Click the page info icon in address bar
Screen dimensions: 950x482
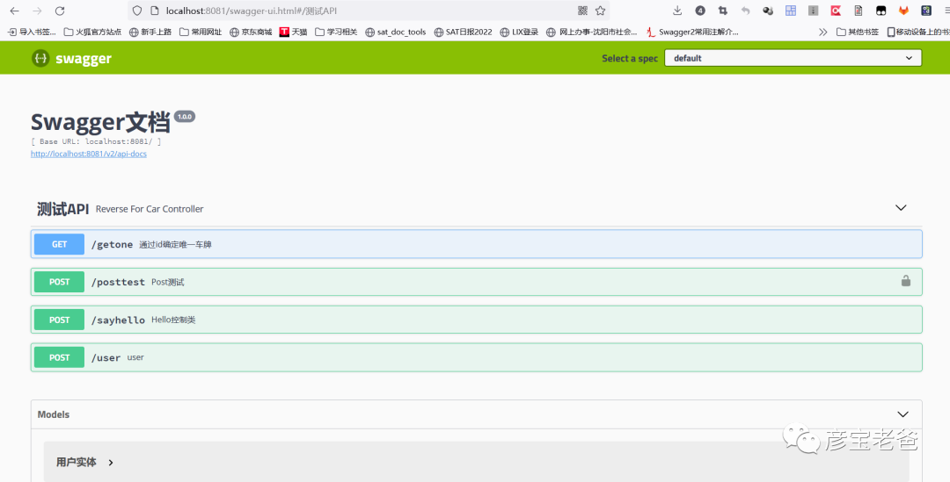click(154, 11)
